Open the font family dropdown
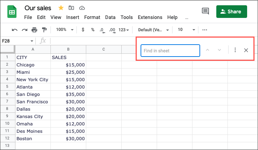Viewport: 258px width, 150px height. click(x=154, y=30)
